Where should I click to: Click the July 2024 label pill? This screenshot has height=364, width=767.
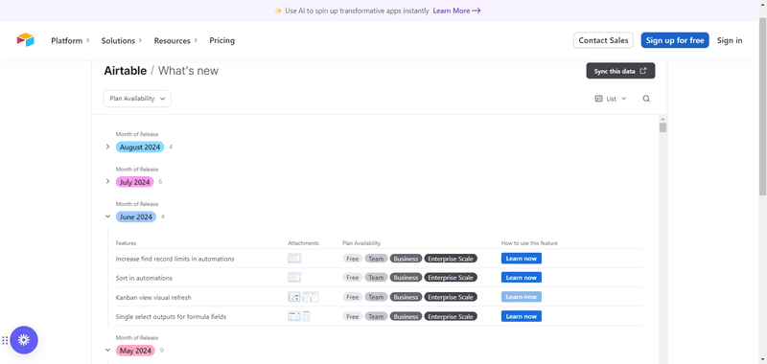[134, 182]
